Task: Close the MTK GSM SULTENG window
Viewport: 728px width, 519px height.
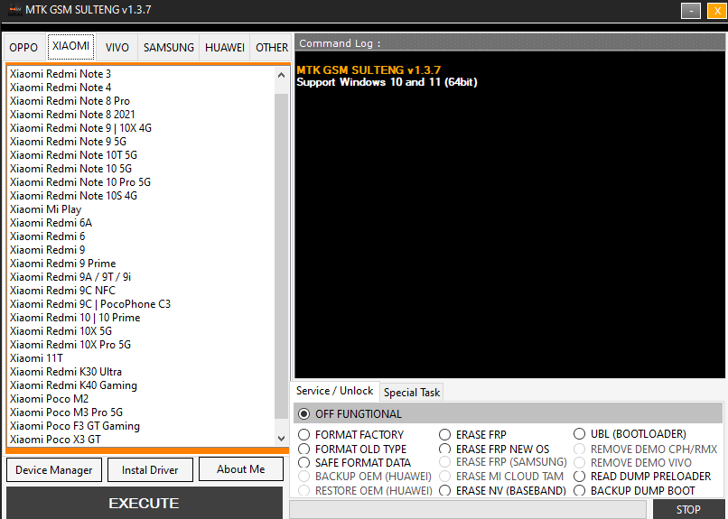Action: pyautogui.click(x=714, y=11)
